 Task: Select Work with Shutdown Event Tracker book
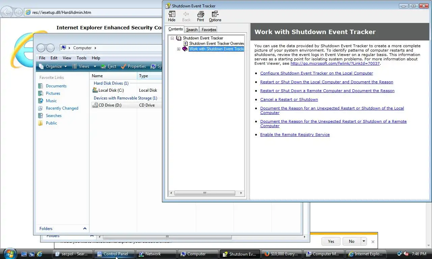pos(216,49)
